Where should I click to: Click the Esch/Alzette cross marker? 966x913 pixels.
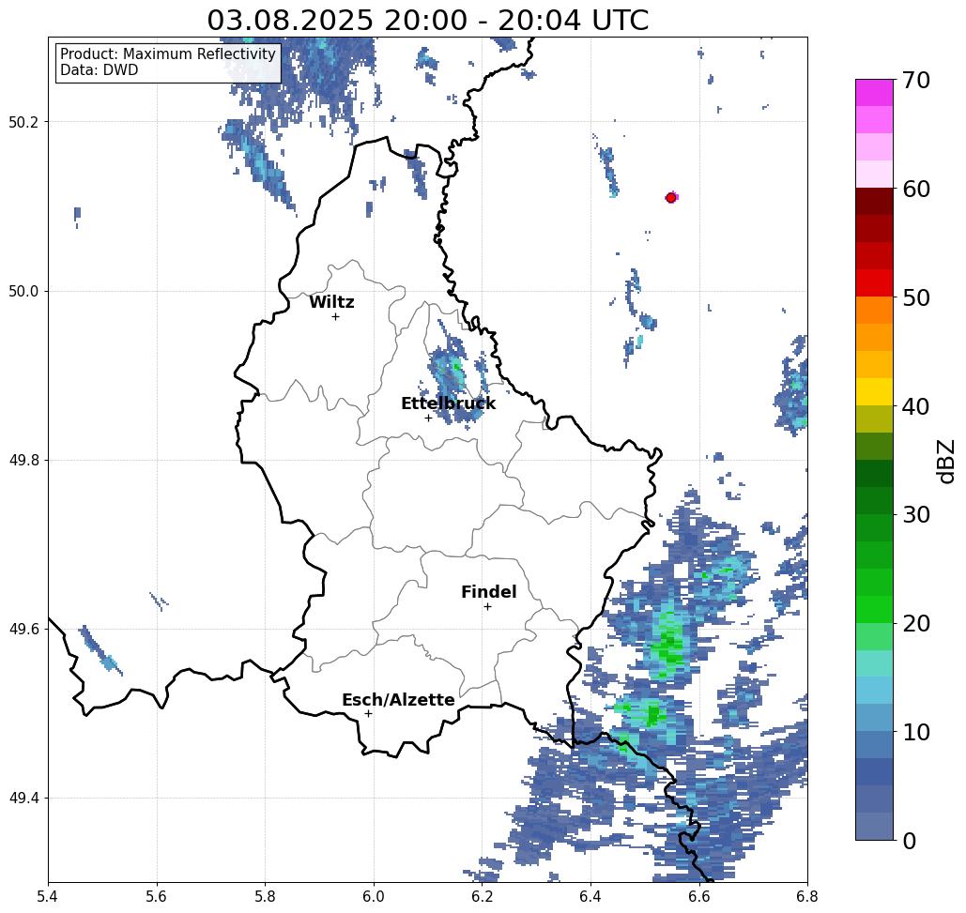[x=368, y=714]
